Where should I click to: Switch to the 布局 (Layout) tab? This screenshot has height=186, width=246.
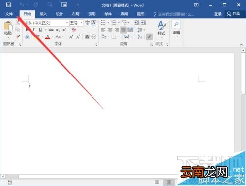click(x=75, y=14)
